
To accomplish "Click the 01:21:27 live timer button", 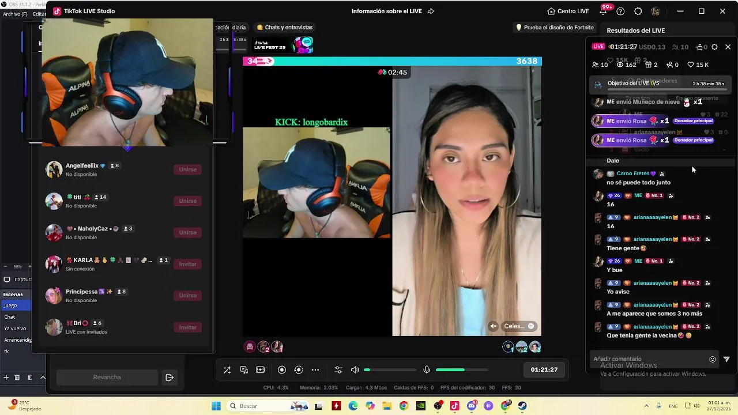I will (544, 369).
